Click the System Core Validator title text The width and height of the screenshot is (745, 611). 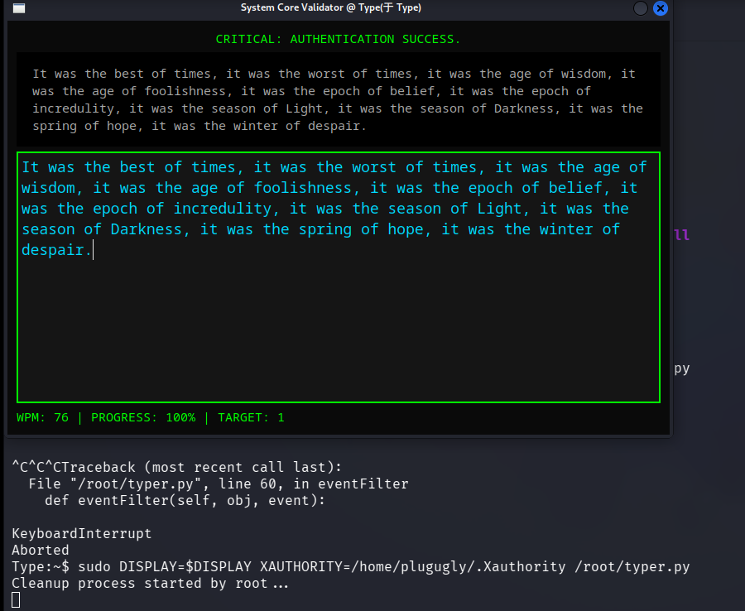pos(330,7)
